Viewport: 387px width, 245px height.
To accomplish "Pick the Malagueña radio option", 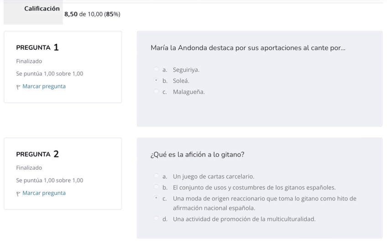I will pos(156,92).
